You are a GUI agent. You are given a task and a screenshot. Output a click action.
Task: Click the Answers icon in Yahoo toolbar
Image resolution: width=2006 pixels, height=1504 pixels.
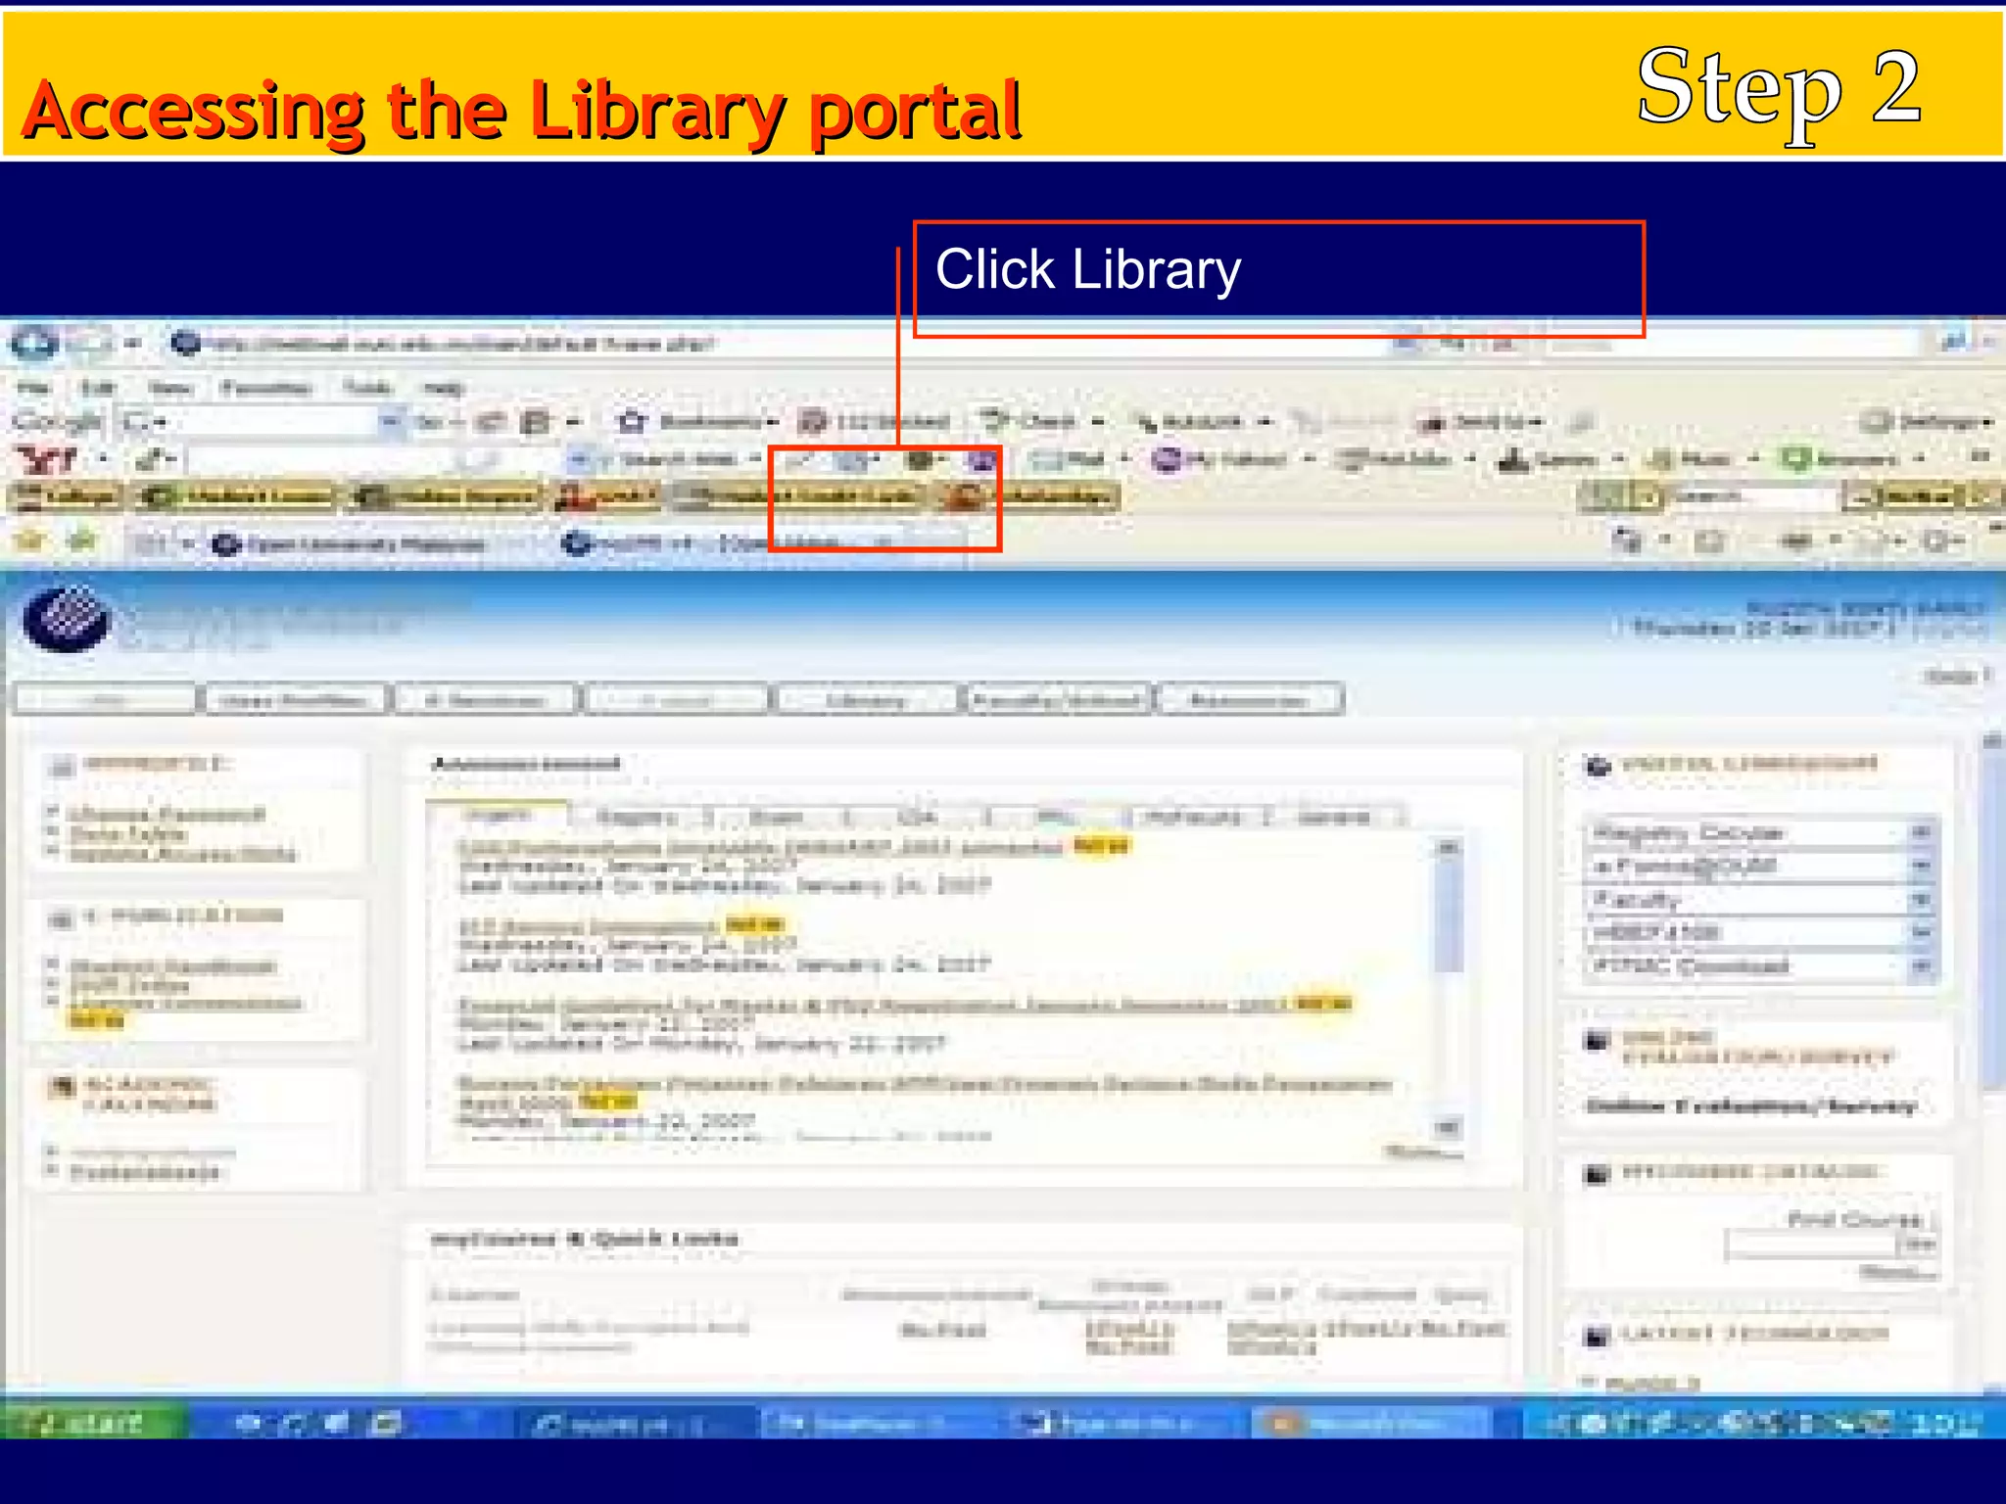click(1797, 458)
